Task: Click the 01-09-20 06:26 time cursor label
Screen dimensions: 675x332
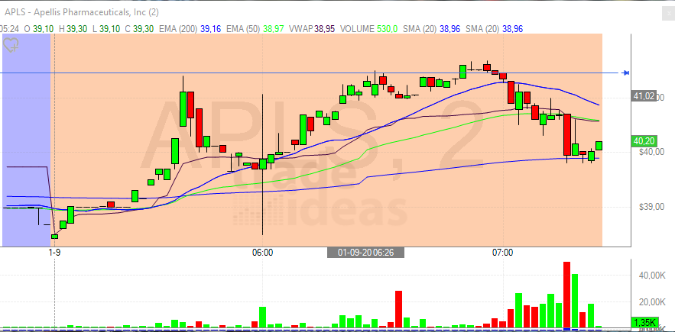Action: pyautogui.click(x=365, y=253)
